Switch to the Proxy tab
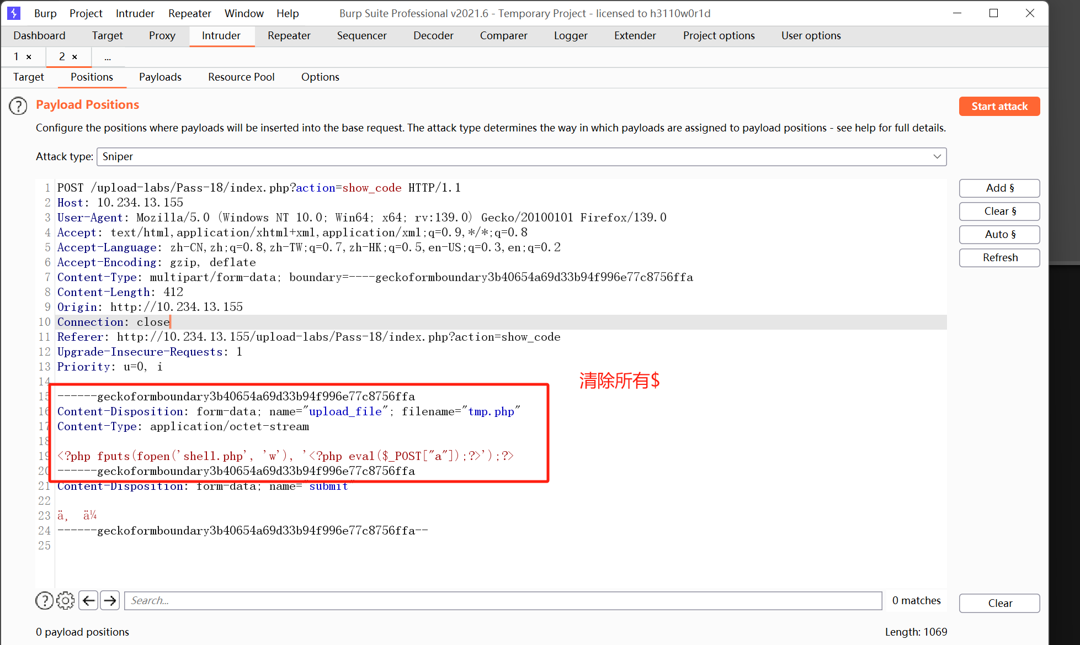The width and height of the screenshot is (1080, 645). pyautogui.click(x=162, y=35)
